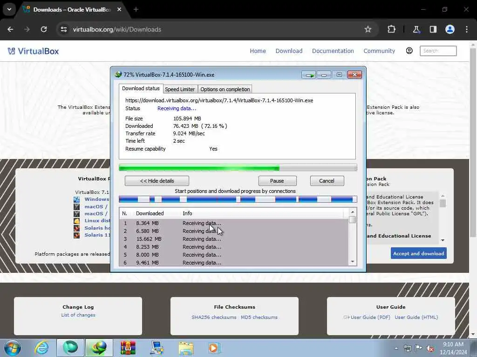The width and height of the screenshot is (477, 357).
Task: Open Documentation in site navigation
Action: (x=333, y=51)
